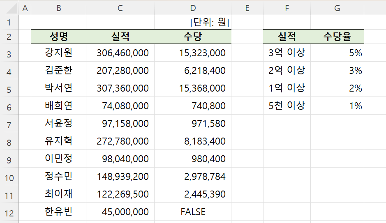Click the cell showing 15,368,000
Screen dimensions: 386x223
tap(193, 88)
